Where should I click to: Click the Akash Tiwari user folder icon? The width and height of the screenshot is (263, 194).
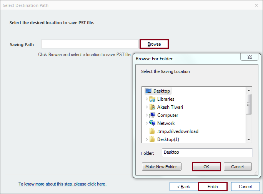pyautogui.click(x=152, y=107)
